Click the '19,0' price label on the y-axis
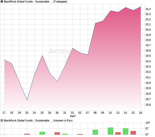The image size is (155, 137). pyautogui.click(x=148, y=83)
